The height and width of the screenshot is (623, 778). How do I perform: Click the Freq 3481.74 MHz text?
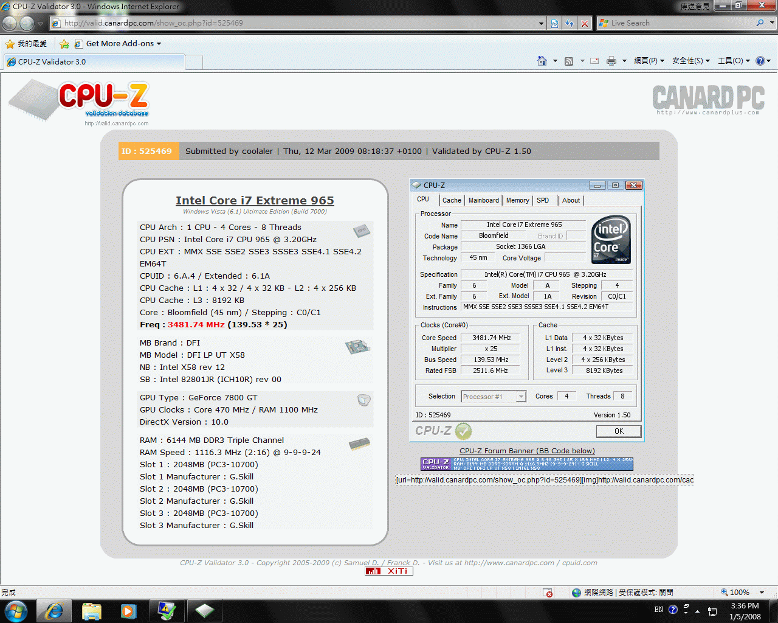click(213, 325)
